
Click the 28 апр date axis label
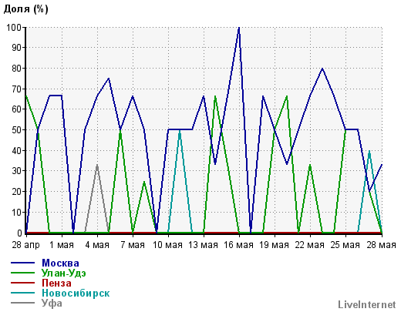coord(25,245)
